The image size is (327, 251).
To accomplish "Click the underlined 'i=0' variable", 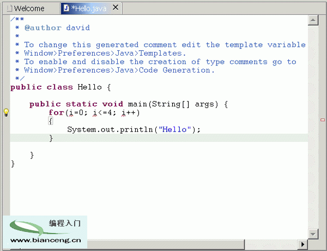I will pos(76,113).
